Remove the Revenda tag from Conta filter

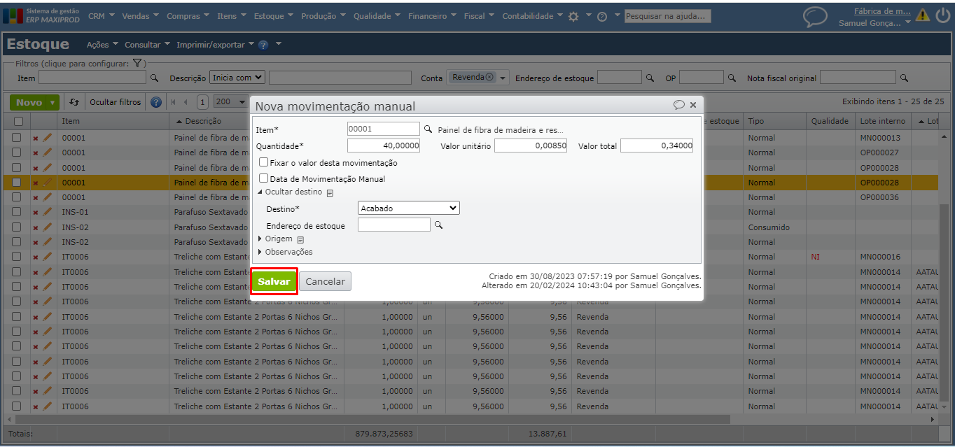pyautogui.click(x=489, y=77)
